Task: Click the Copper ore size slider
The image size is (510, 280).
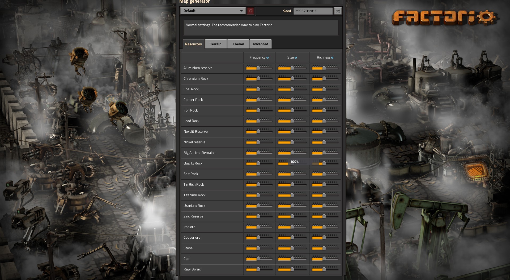Action: point(292,238)
